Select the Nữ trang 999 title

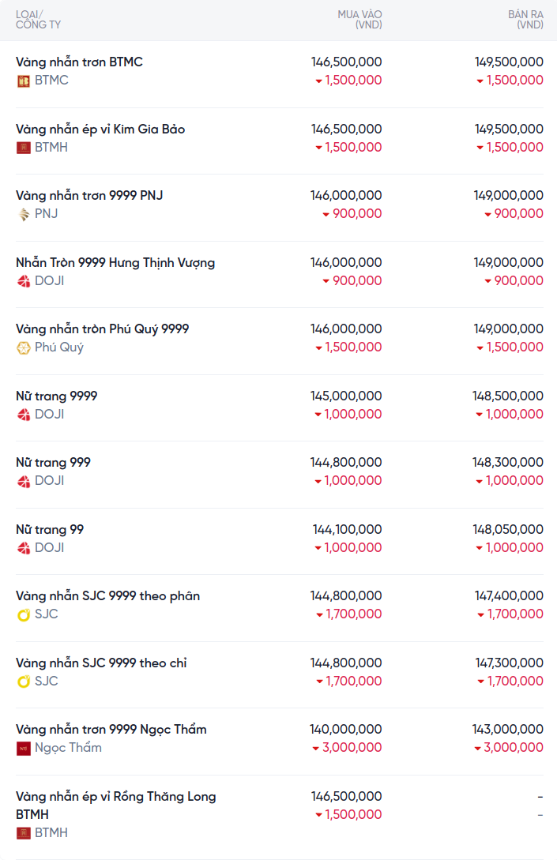click(x=53, y=462)
